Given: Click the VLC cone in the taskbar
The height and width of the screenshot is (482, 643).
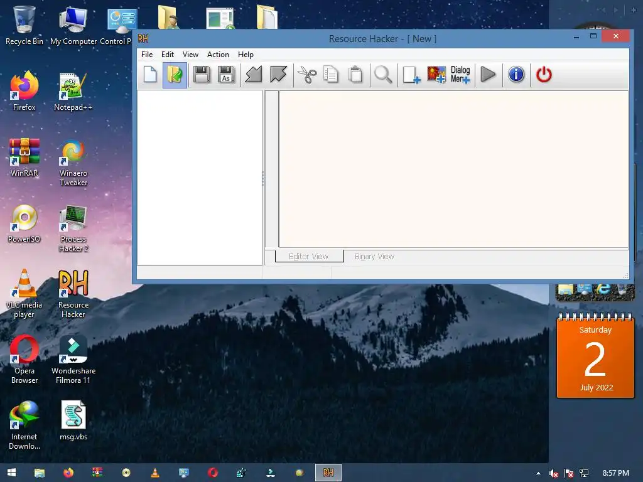Looking at the screenshot, I should point(155,473).
